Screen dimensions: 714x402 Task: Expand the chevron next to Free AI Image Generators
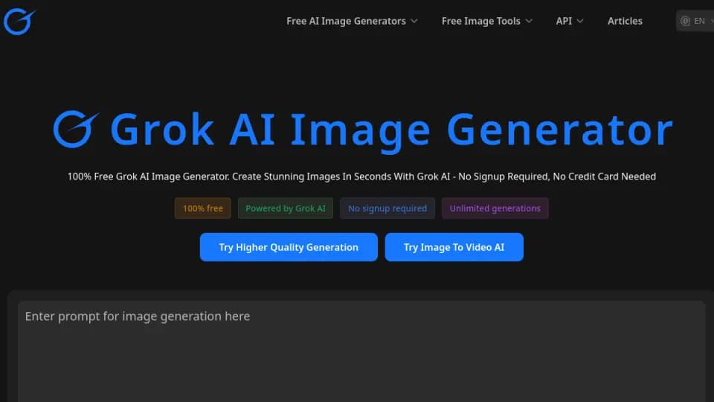coord(414,21)
